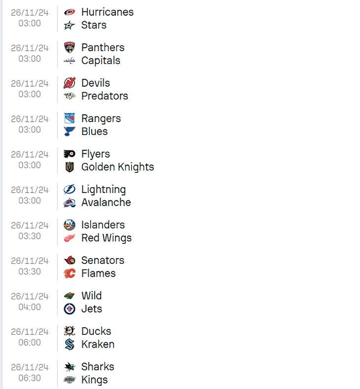Click the Panthers team logo
Screen dimensions: 360x389
click(70, 48)
